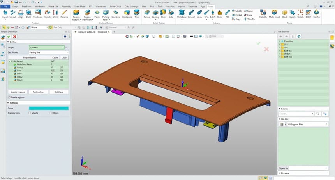Collapse the S1 (All Faces) tree node

coord(9,61)
